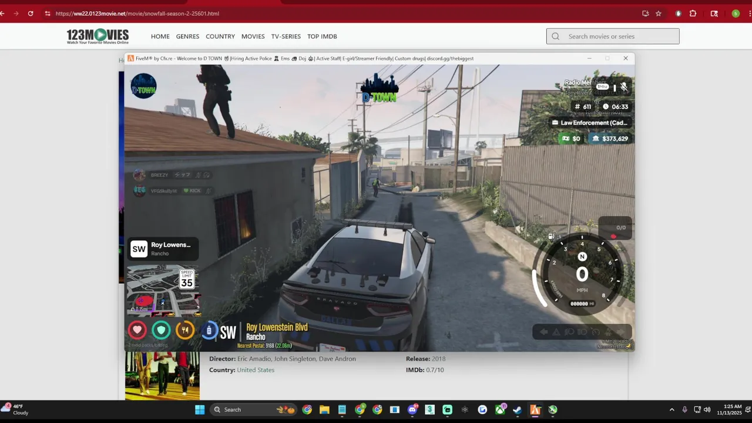Open the weather widget 46°F Cloudy
Viewport: 752px width, 423px height.
pyautogui.click(x=16, y=409)
